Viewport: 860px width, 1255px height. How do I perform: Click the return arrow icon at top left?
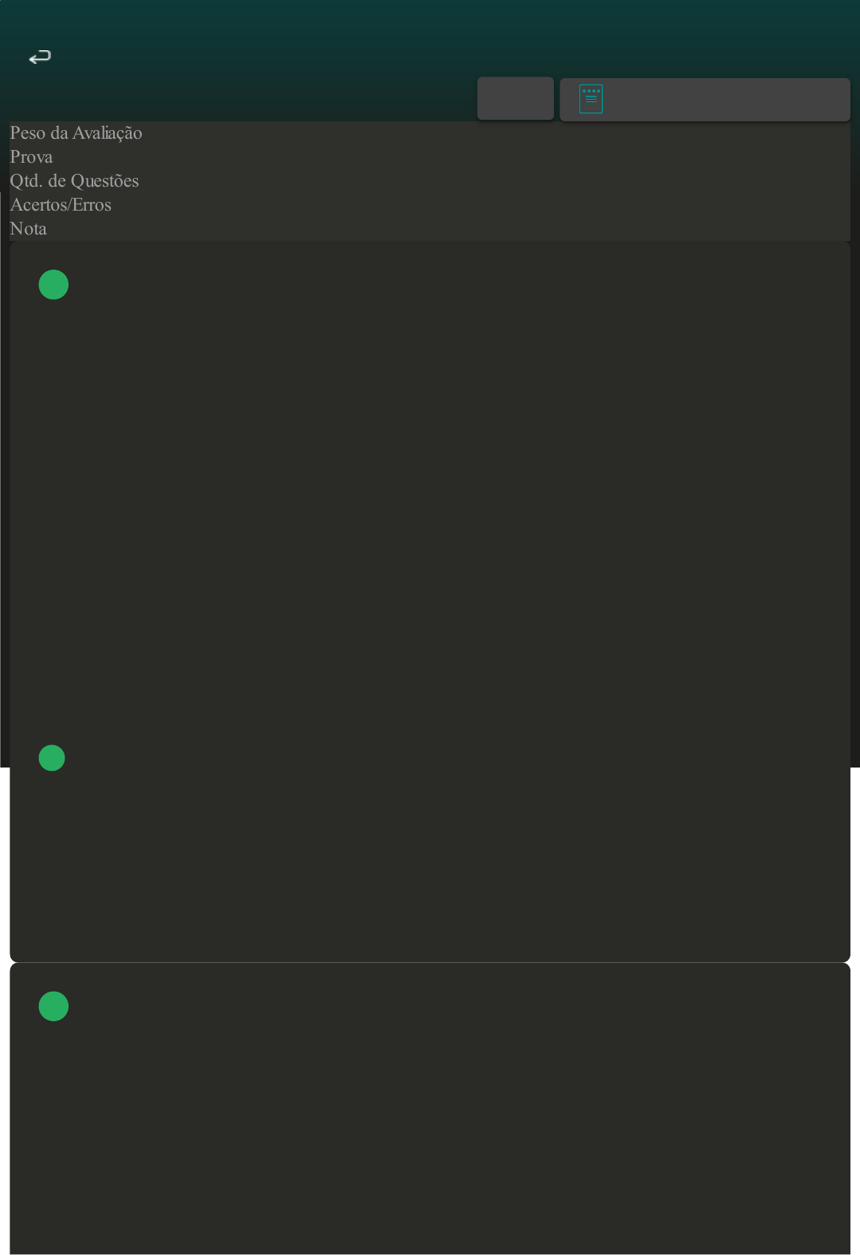click(40, 57)
